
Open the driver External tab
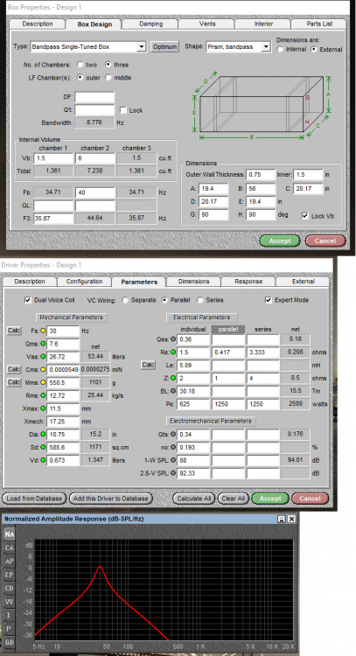(x=304, y=282)
